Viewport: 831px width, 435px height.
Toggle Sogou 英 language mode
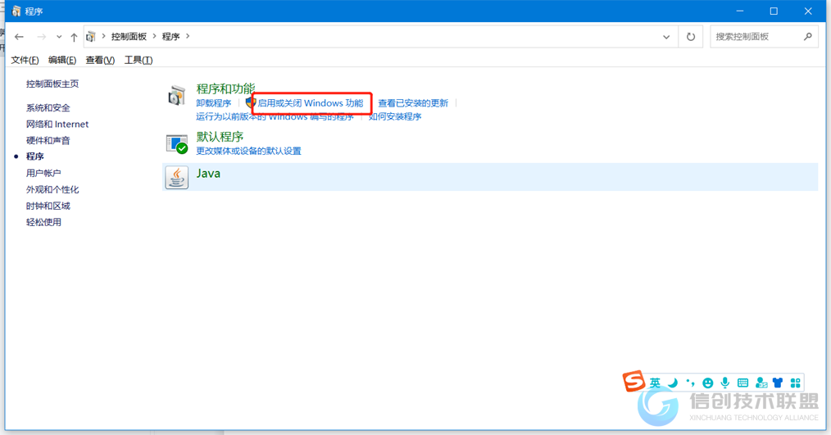click(x=655, y=383)
